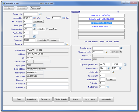
Task: Focus the Maid service field
Action: (102, 87)
